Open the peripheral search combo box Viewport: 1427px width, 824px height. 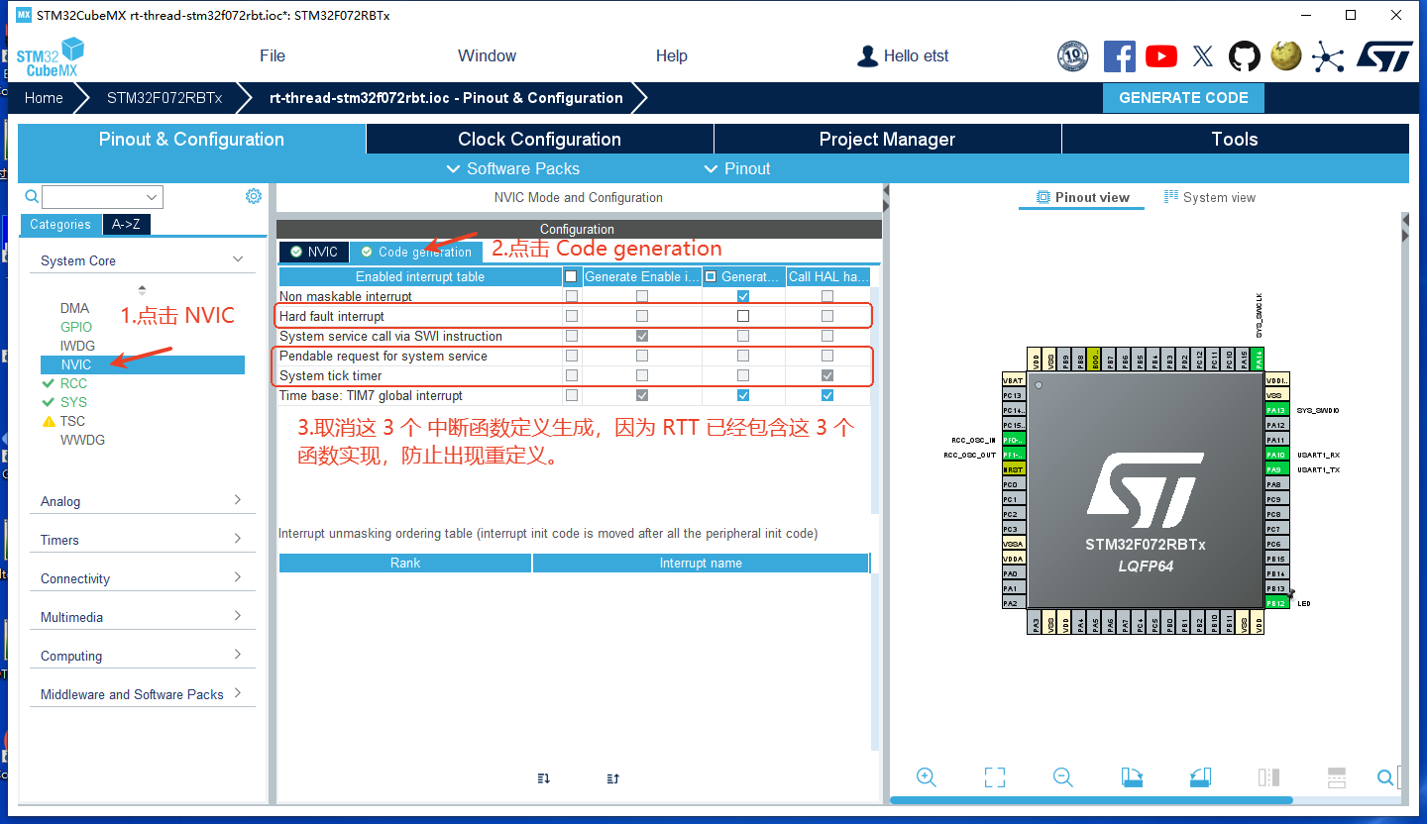coord(102,197)
